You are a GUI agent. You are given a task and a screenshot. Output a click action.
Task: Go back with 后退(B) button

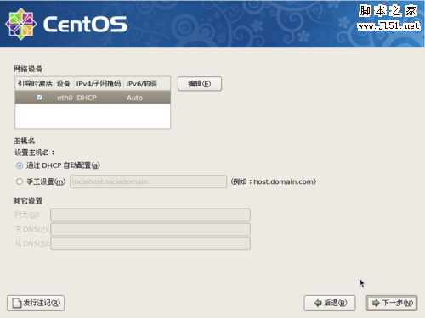[330, 303]
